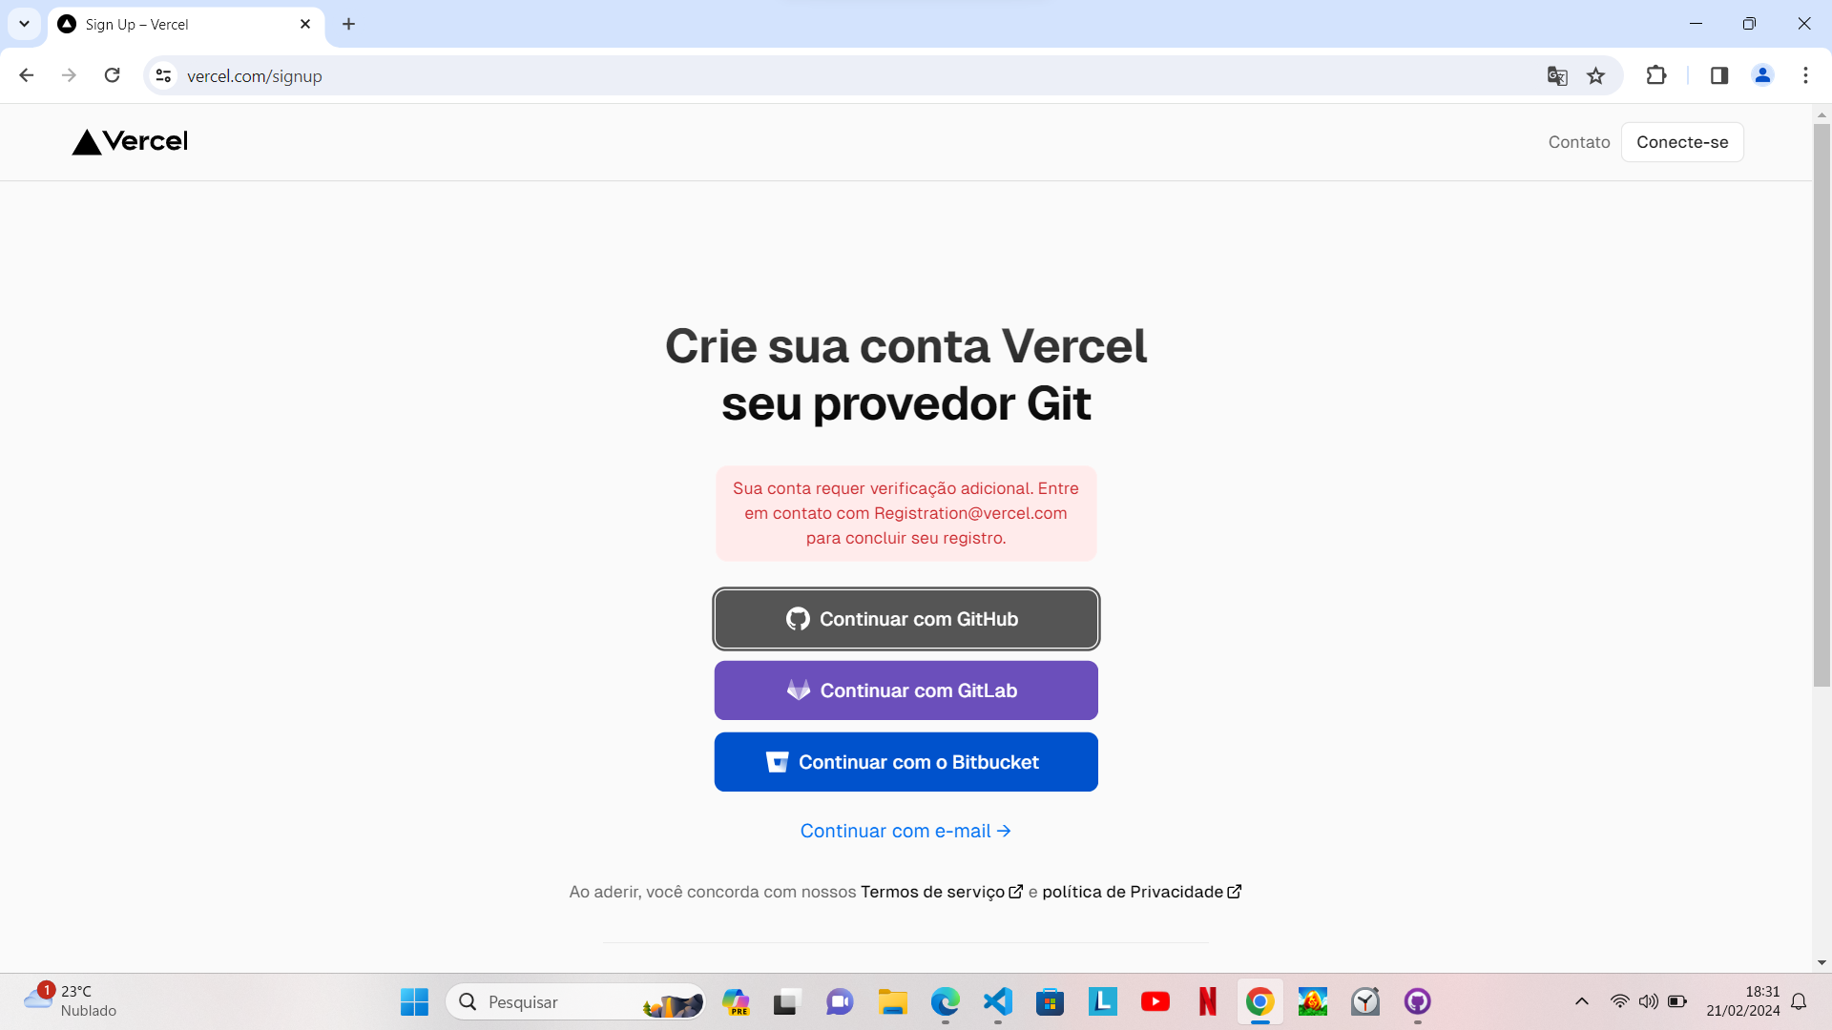Screen dimensions: 1832x1030
Task: Open Chrome three-dot menu
Action: tap(1805, 75)
